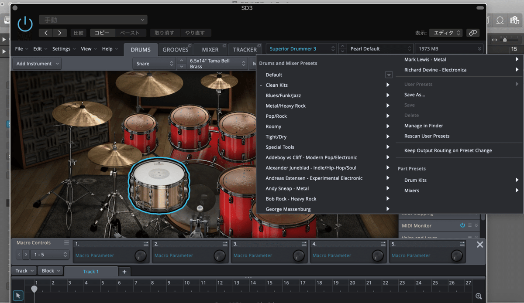This screenshot has width=524, height=303.
Task: Open the Loop Browser in Logic's control bar
Action: point(500,20)
